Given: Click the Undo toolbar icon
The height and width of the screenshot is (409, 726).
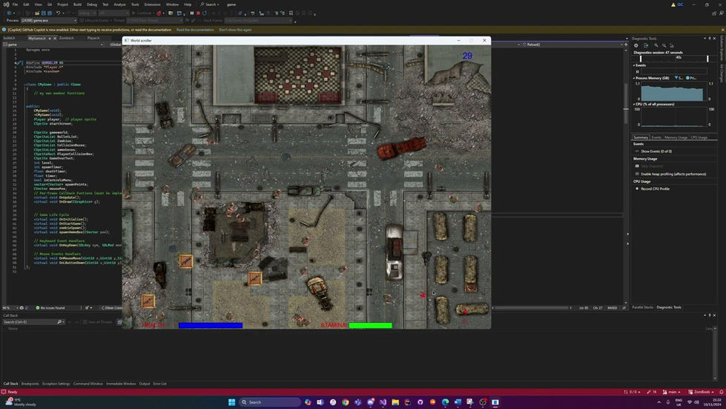Looking at the screenshot, I should (x=58, y=13).
